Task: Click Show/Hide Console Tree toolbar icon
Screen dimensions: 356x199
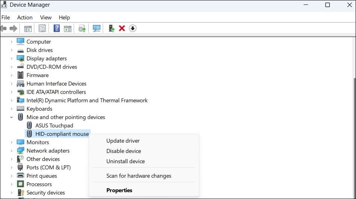Action: point(28,29)
